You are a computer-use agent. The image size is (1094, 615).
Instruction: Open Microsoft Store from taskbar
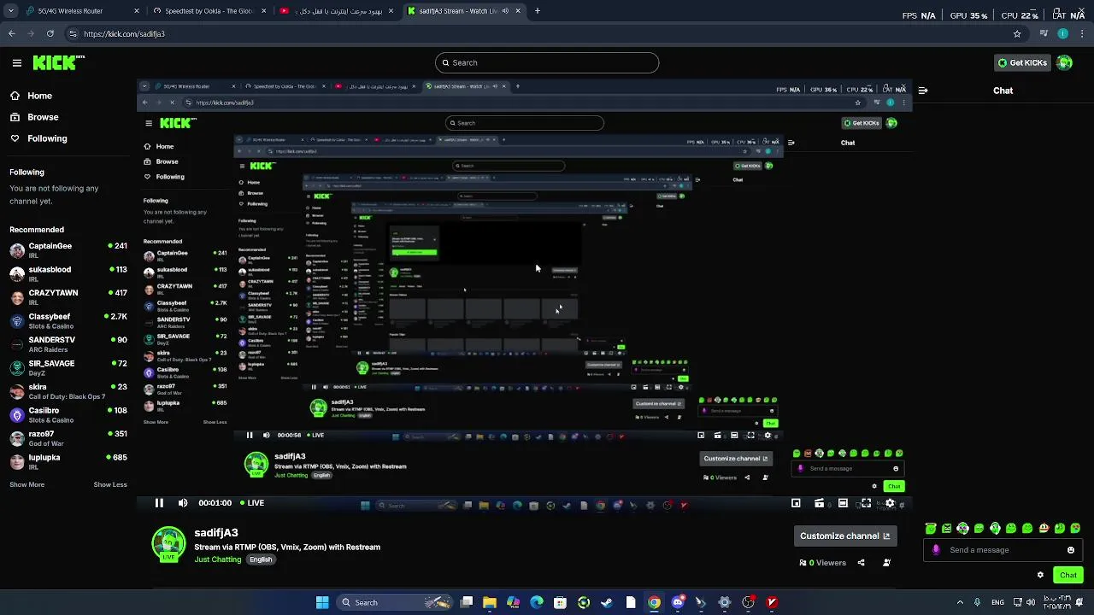tap(560, 602)
